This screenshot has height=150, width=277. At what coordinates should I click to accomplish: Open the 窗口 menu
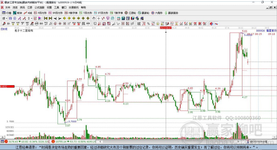pyautogui.click(x=64, y=7)
